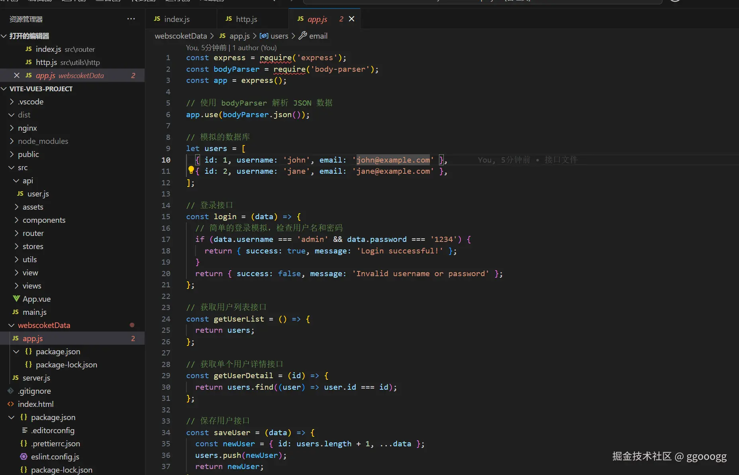739x475 pixels.
Task: Open eslint.config.js in explorer
Action: [x=55, y=457]
